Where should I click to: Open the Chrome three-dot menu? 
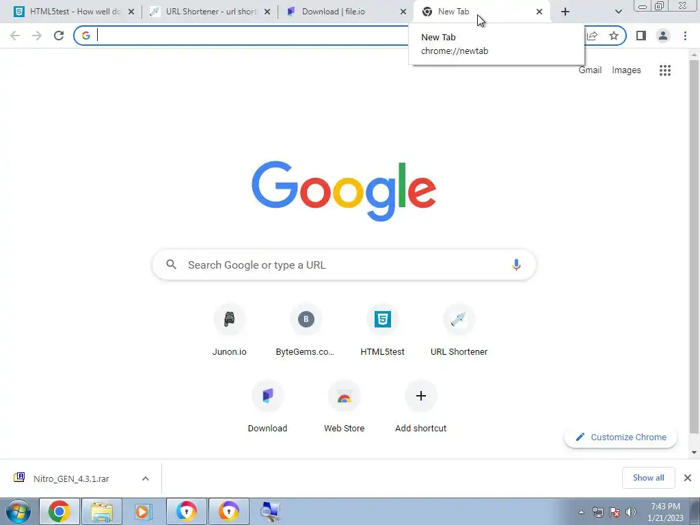[685, 36]
